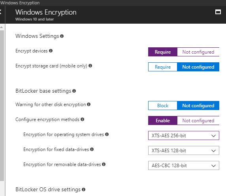Click the large 'Windows Encryption' blade title
The width and height of the screenshot is (226, 196).
[x=46, y=12]
